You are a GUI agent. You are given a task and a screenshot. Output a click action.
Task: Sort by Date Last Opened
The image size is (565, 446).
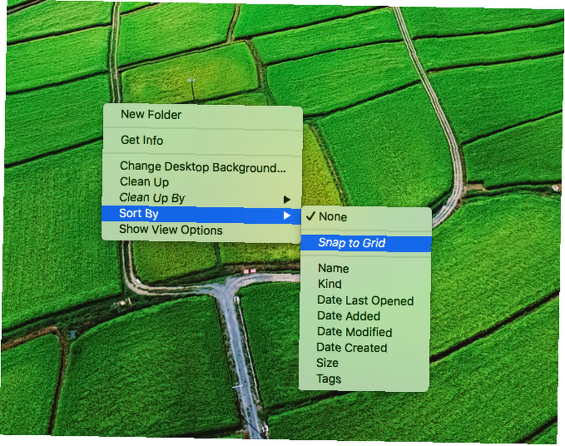click(x=364, y=301)
